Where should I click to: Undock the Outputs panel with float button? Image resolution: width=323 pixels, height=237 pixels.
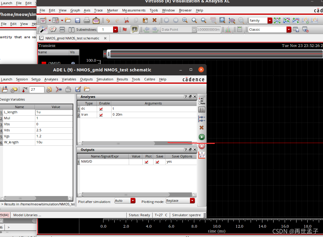tap(190, 150)
